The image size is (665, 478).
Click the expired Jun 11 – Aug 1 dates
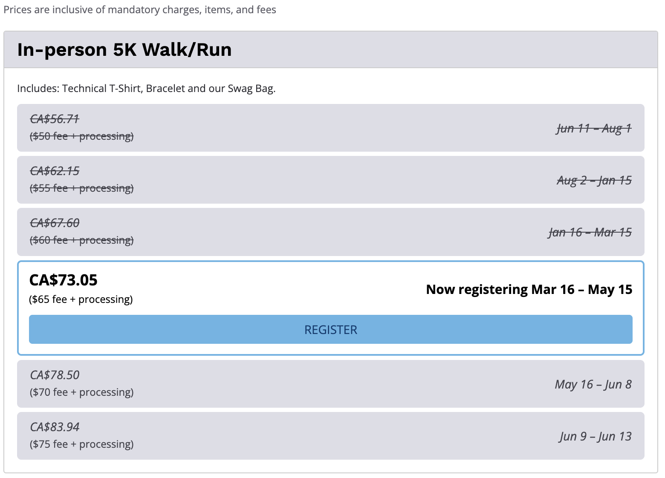(594, 128)
